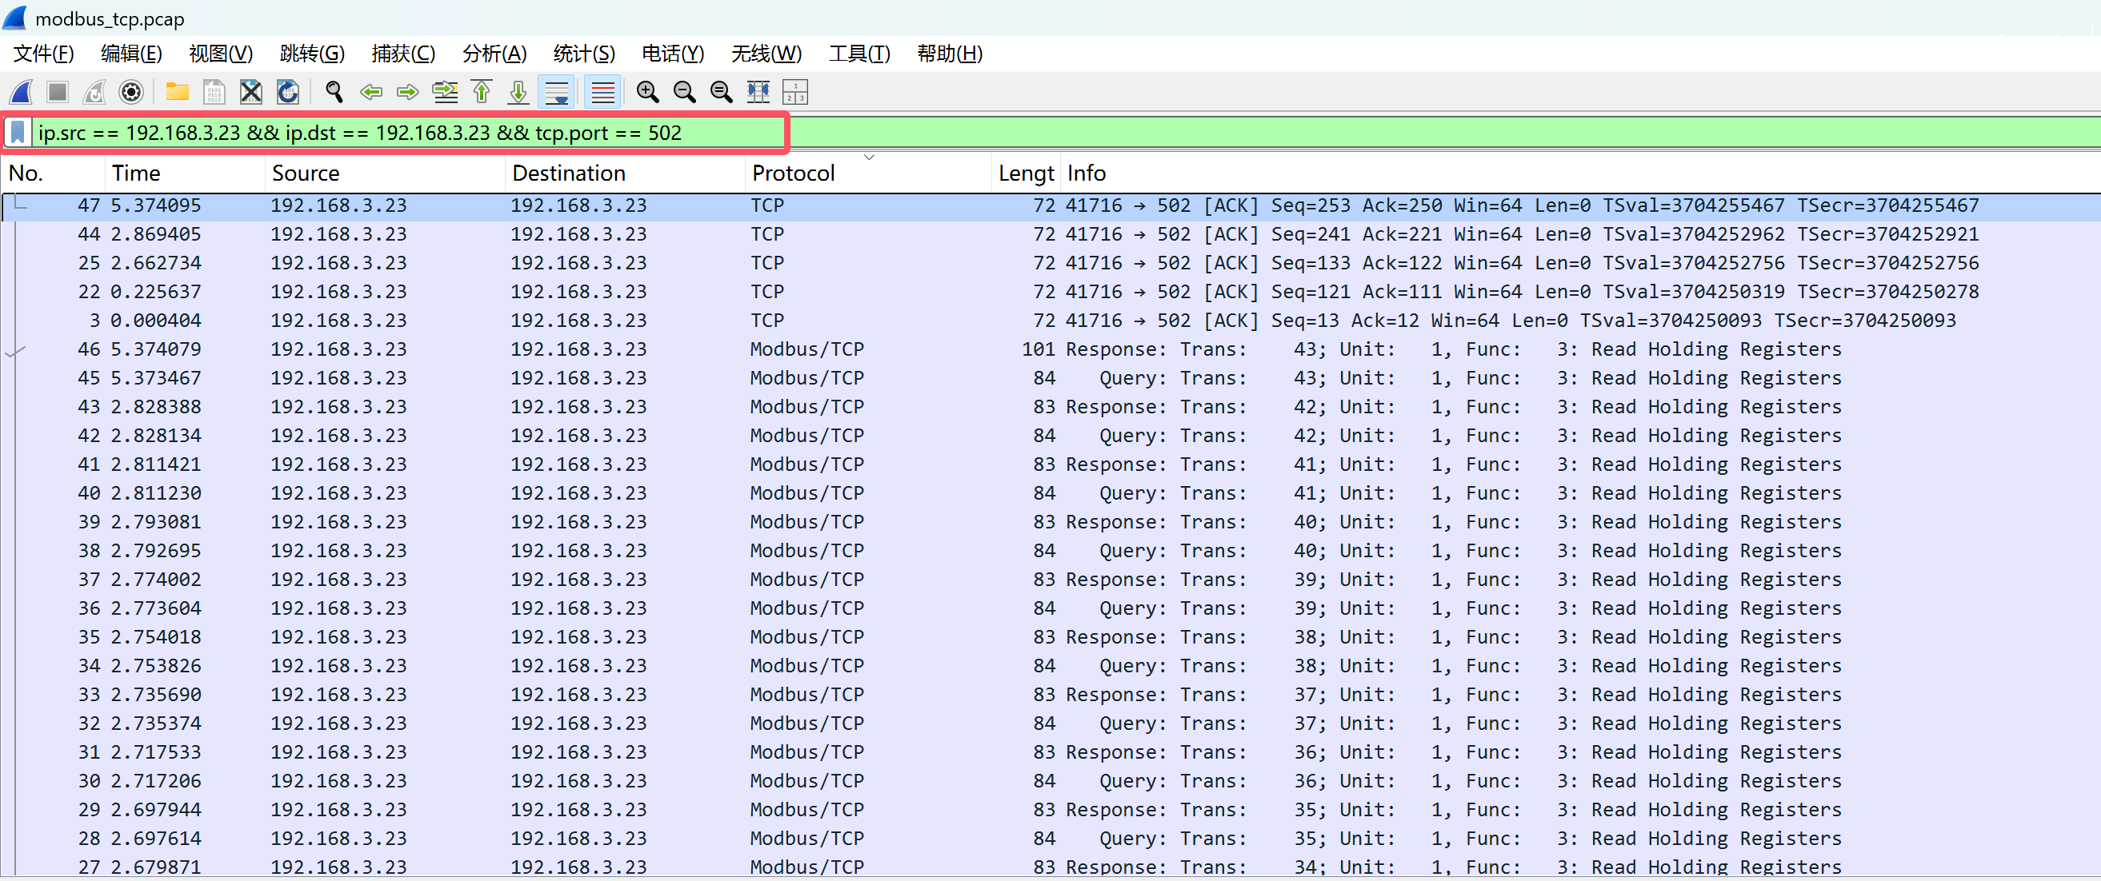Sort packets by the Destination column

pyautogui.click(x=625, y=173)
